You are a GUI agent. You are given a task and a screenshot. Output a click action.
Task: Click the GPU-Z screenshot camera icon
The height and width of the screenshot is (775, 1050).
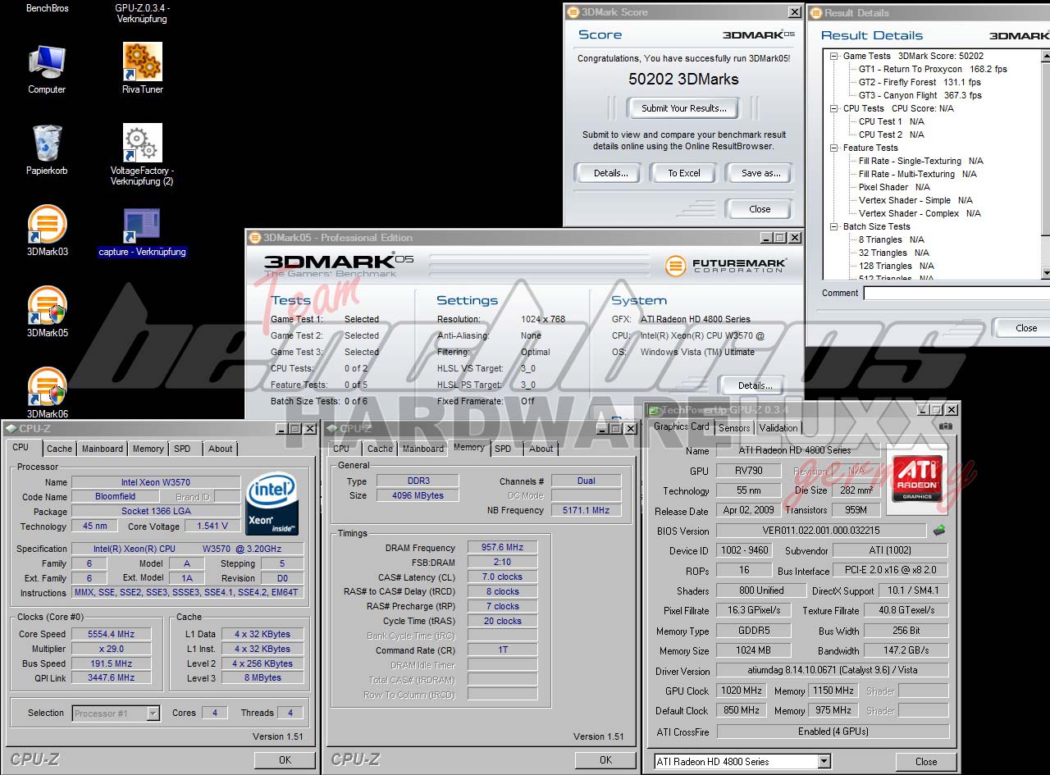[x=945, y=426]
